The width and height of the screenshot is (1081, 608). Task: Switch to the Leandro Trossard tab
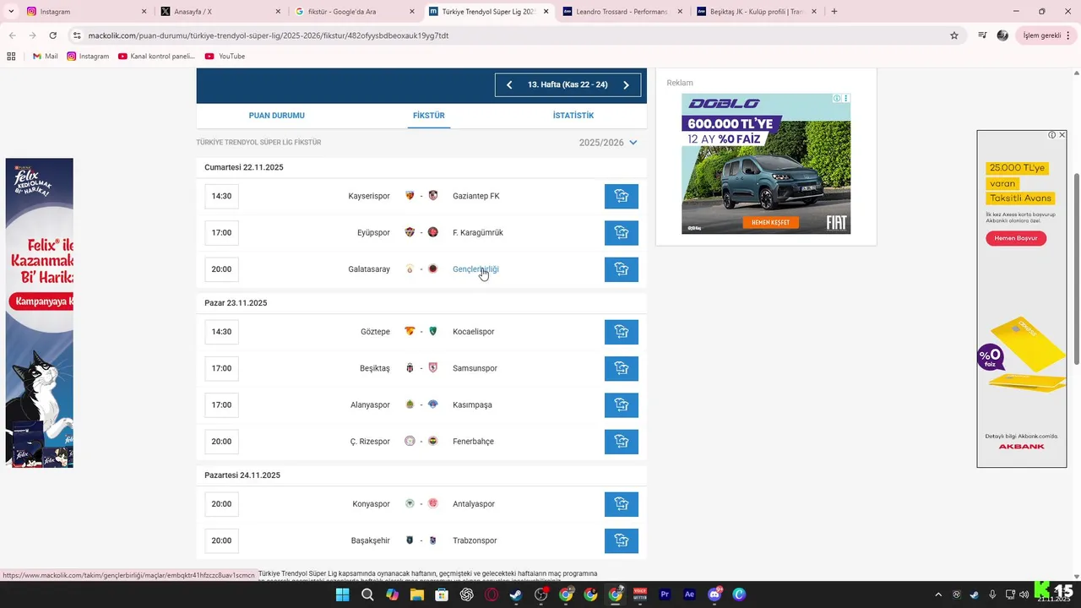(621, 12)
